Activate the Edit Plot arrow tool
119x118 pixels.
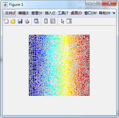(x=63, y=21)
